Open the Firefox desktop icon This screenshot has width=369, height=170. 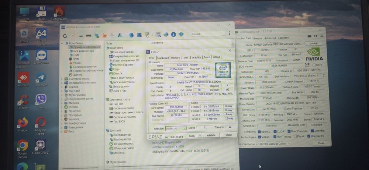click(x=23, y=124)
